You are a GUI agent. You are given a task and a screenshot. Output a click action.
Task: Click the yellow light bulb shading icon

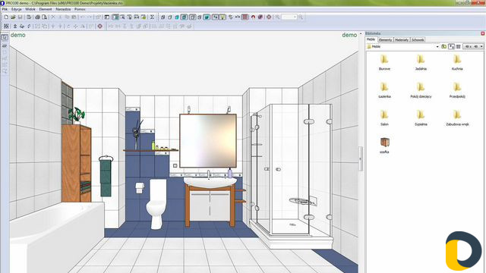point(222,17)
